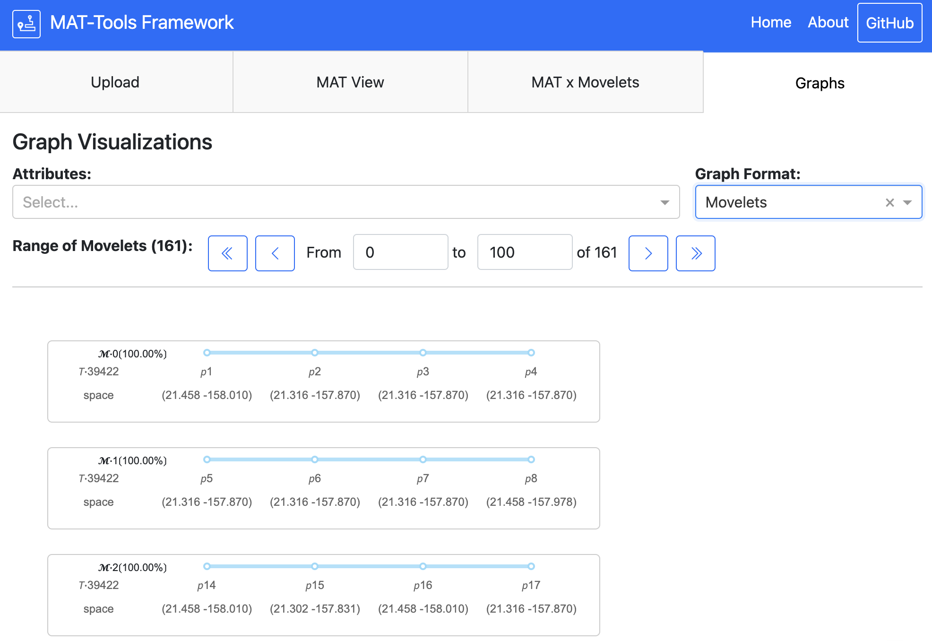The image size is (932, 641).
Task: Open the Graph Format dropdown arrow
Action: (907, 203)
